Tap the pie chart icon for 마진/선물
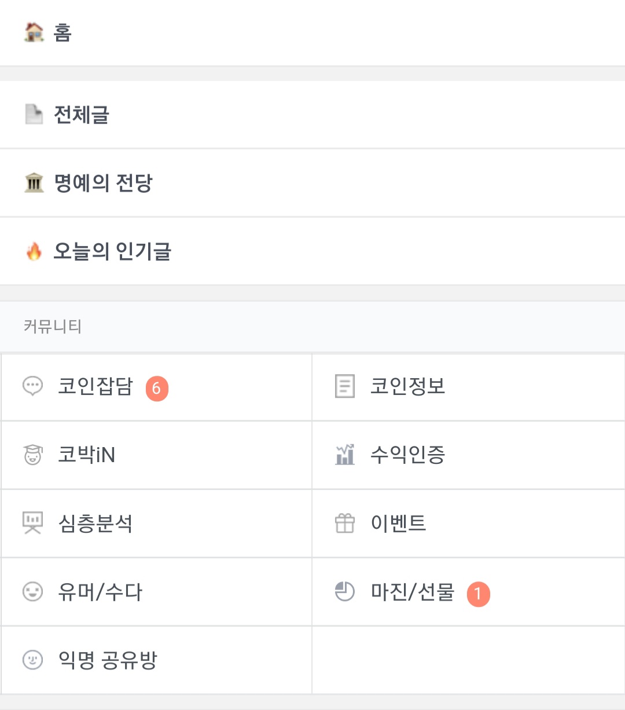Screen dimensions: 625x710 click(345, 591)
